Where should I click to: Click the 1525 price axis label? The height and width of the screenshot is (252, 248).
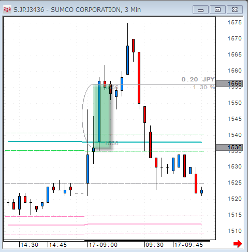pyautogui.click(x=235, y=183)
